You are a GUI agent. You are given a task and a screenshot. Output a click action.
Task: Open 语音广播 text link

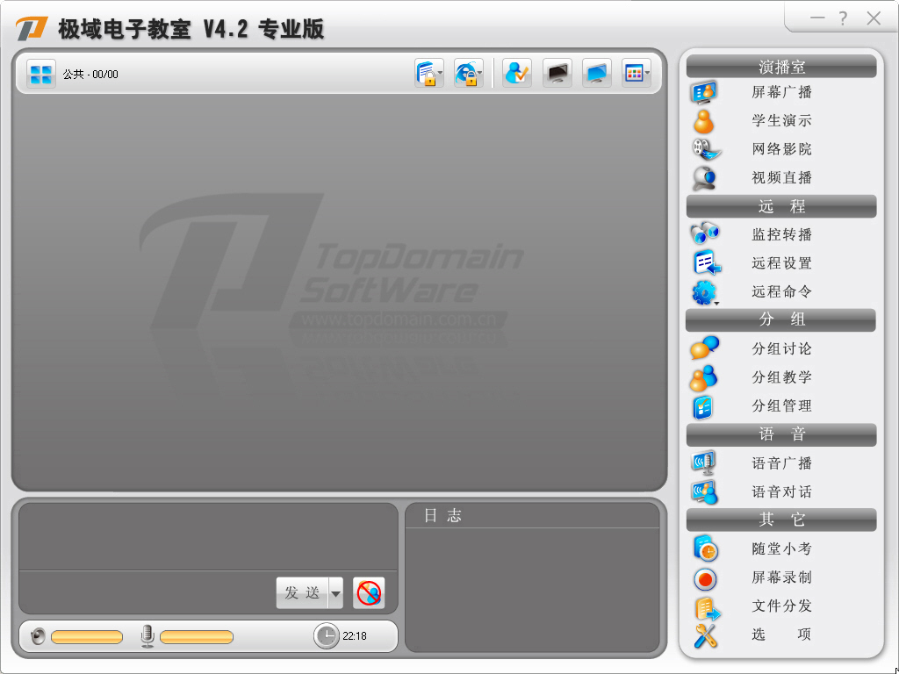click(x=781, y=463)
